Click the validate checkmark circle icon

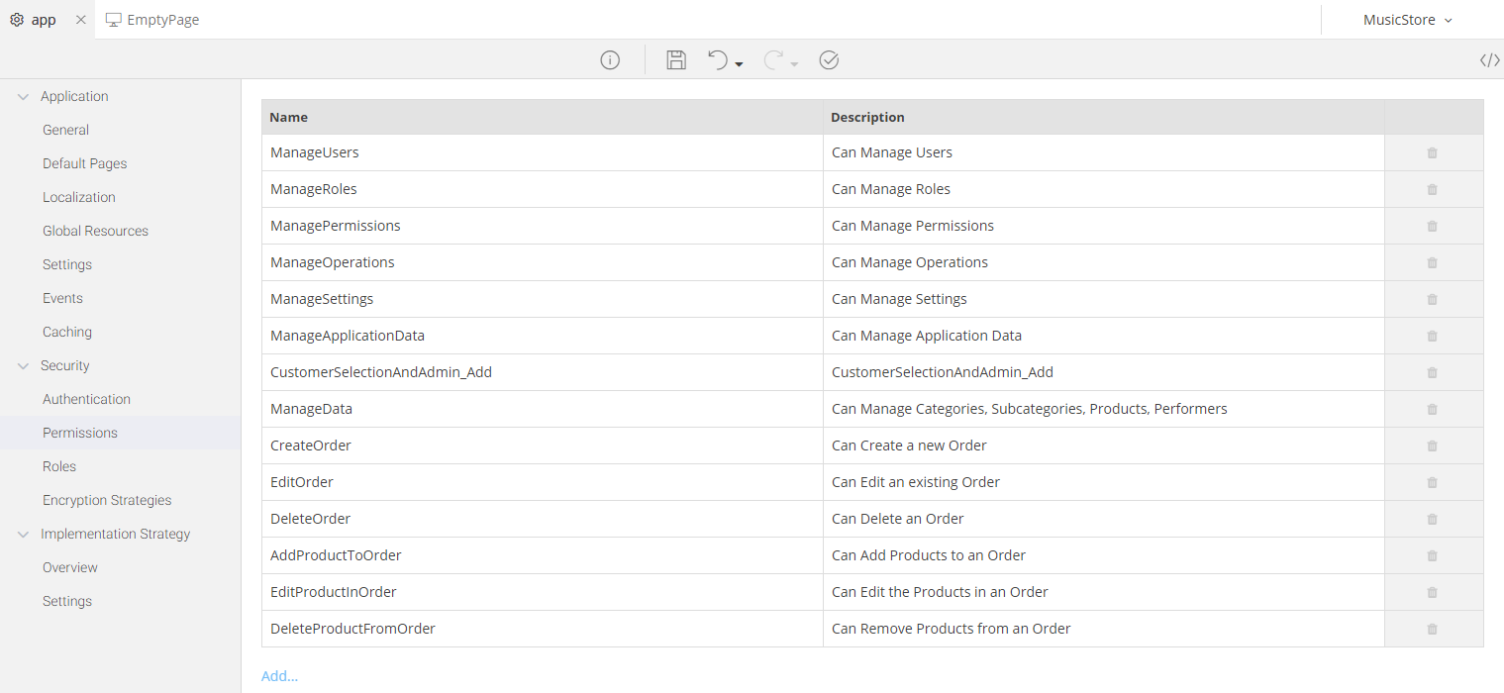click(830, 60)
